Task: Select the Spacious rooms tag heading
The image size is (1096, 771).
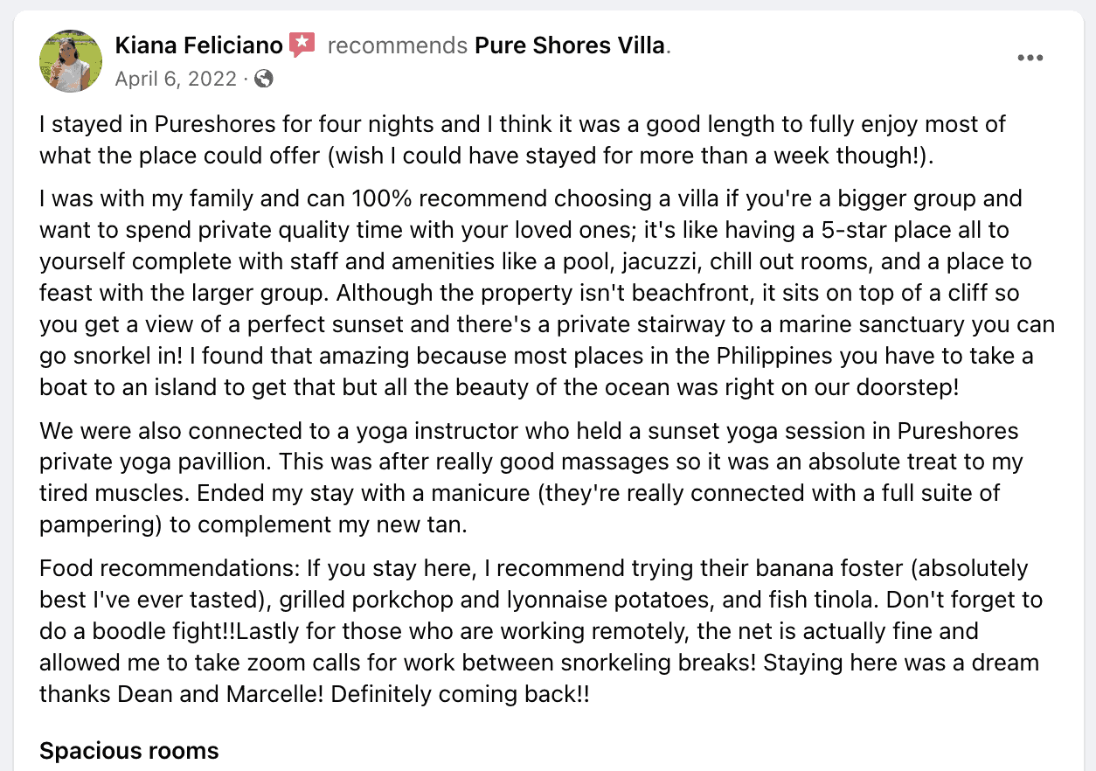Action: (129, 751)
